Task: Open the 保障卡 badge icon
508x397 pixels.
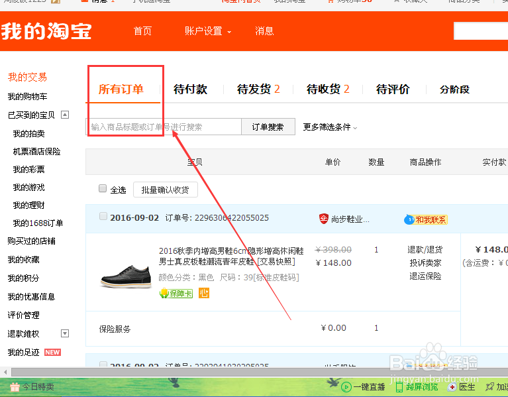Action: tap(176, 294)
